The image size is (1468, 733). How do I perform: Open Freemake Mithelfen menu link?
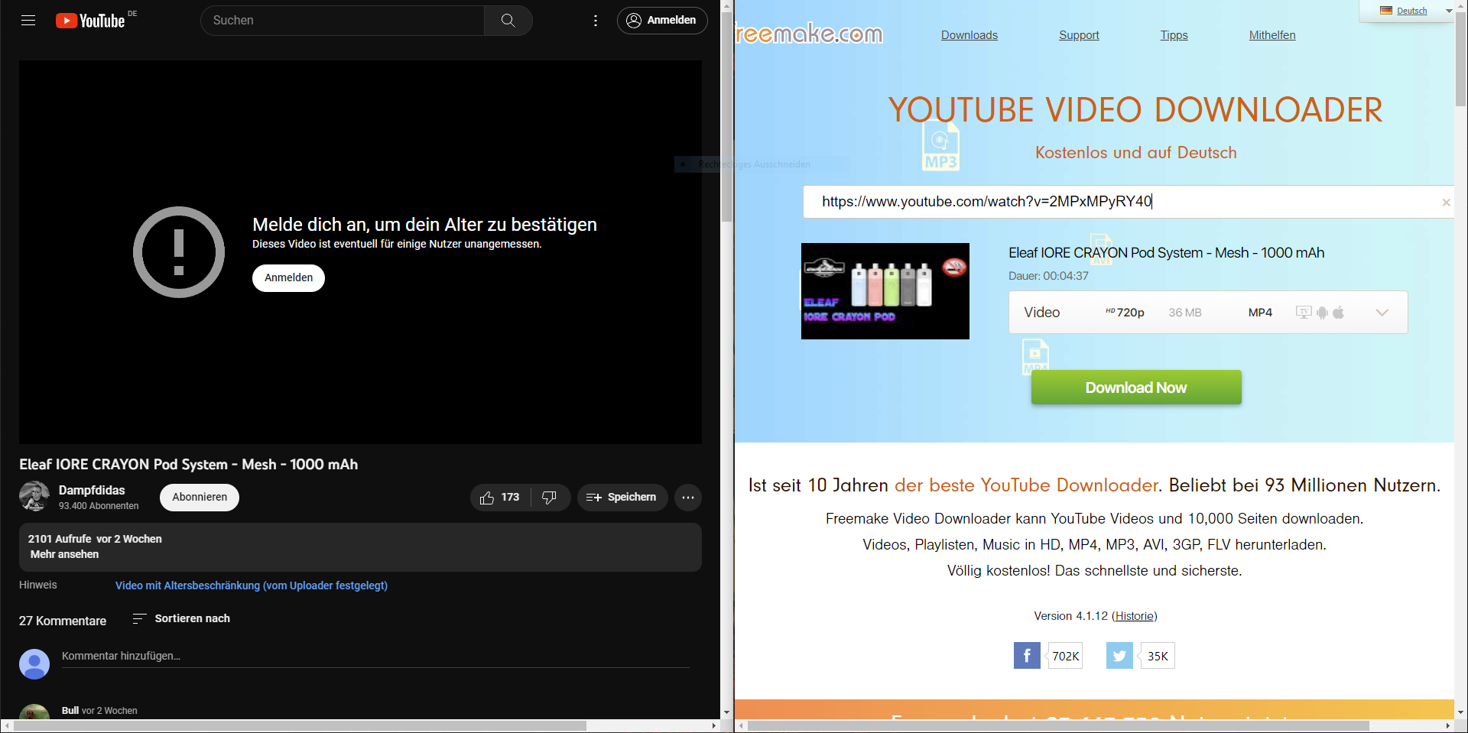[x=1272, y=35]
